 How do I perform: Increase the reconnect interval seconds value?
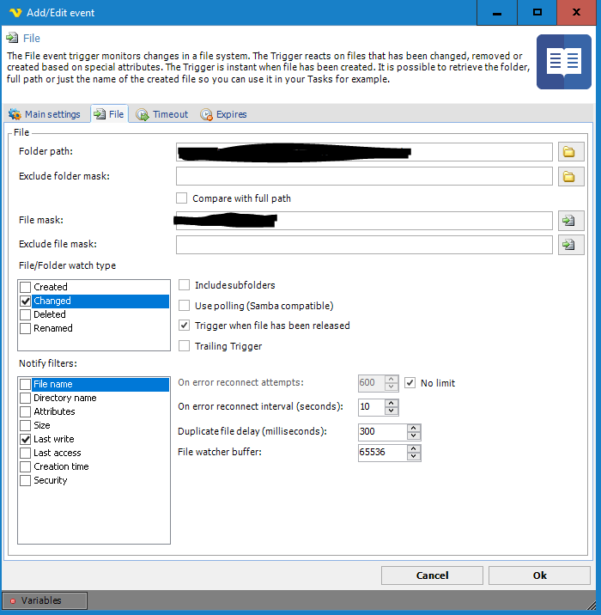pyautogui.click(x=392, y=402)
